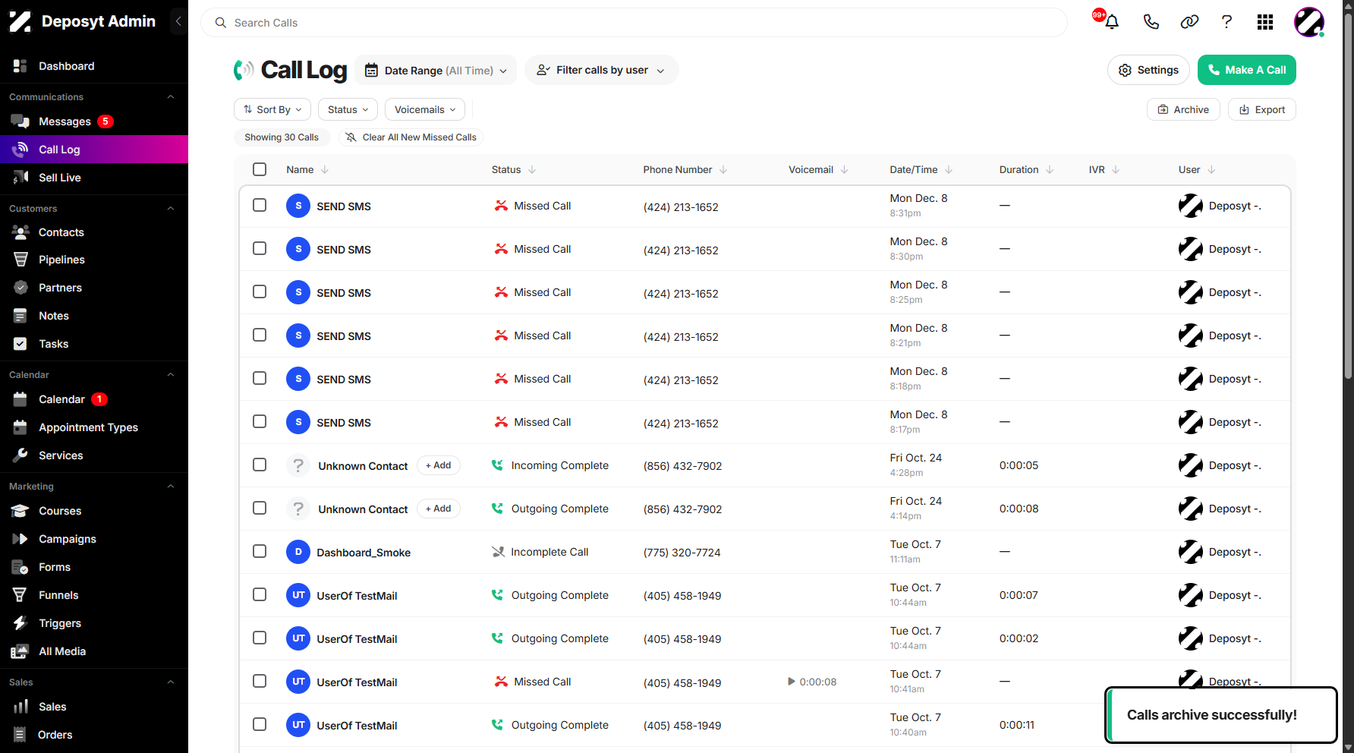Open the Date Range dropdown

tap(436, 70)
